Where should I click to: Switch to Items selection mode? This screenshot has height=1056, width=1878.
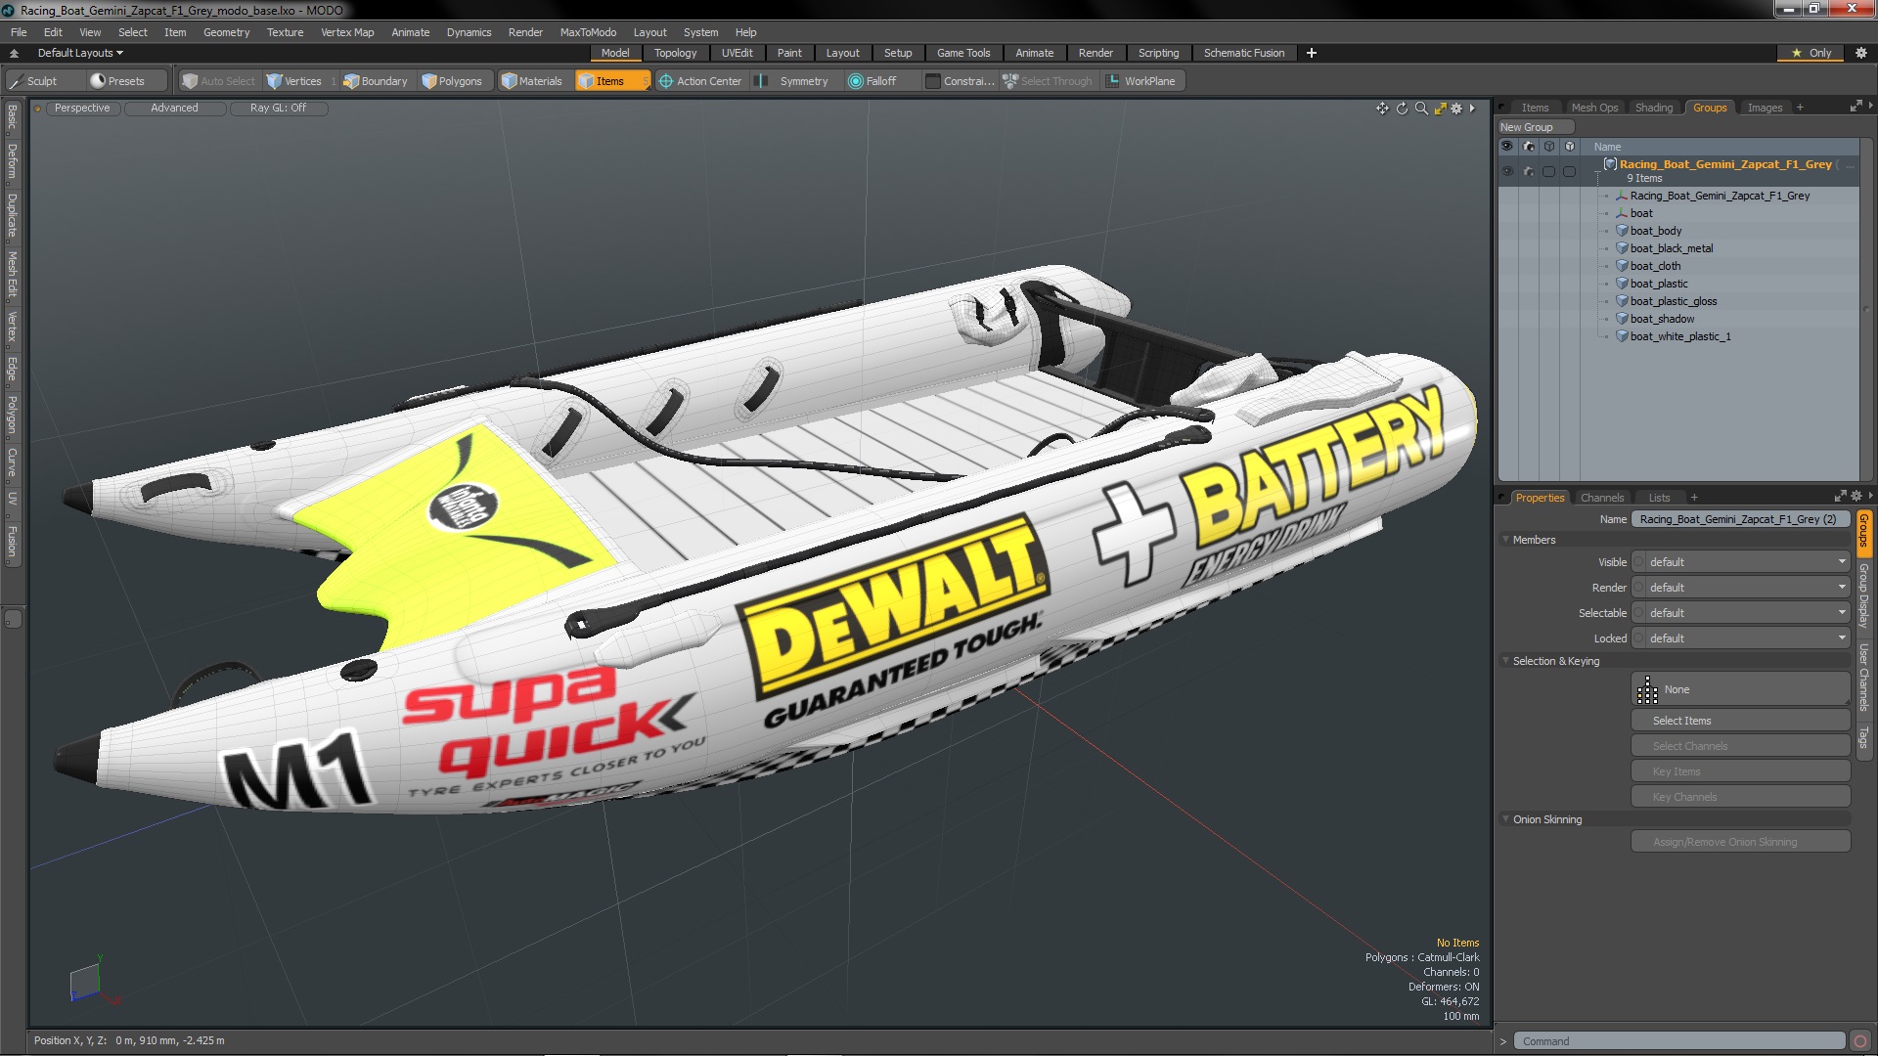pyautogui.click(x=611, y=81)
